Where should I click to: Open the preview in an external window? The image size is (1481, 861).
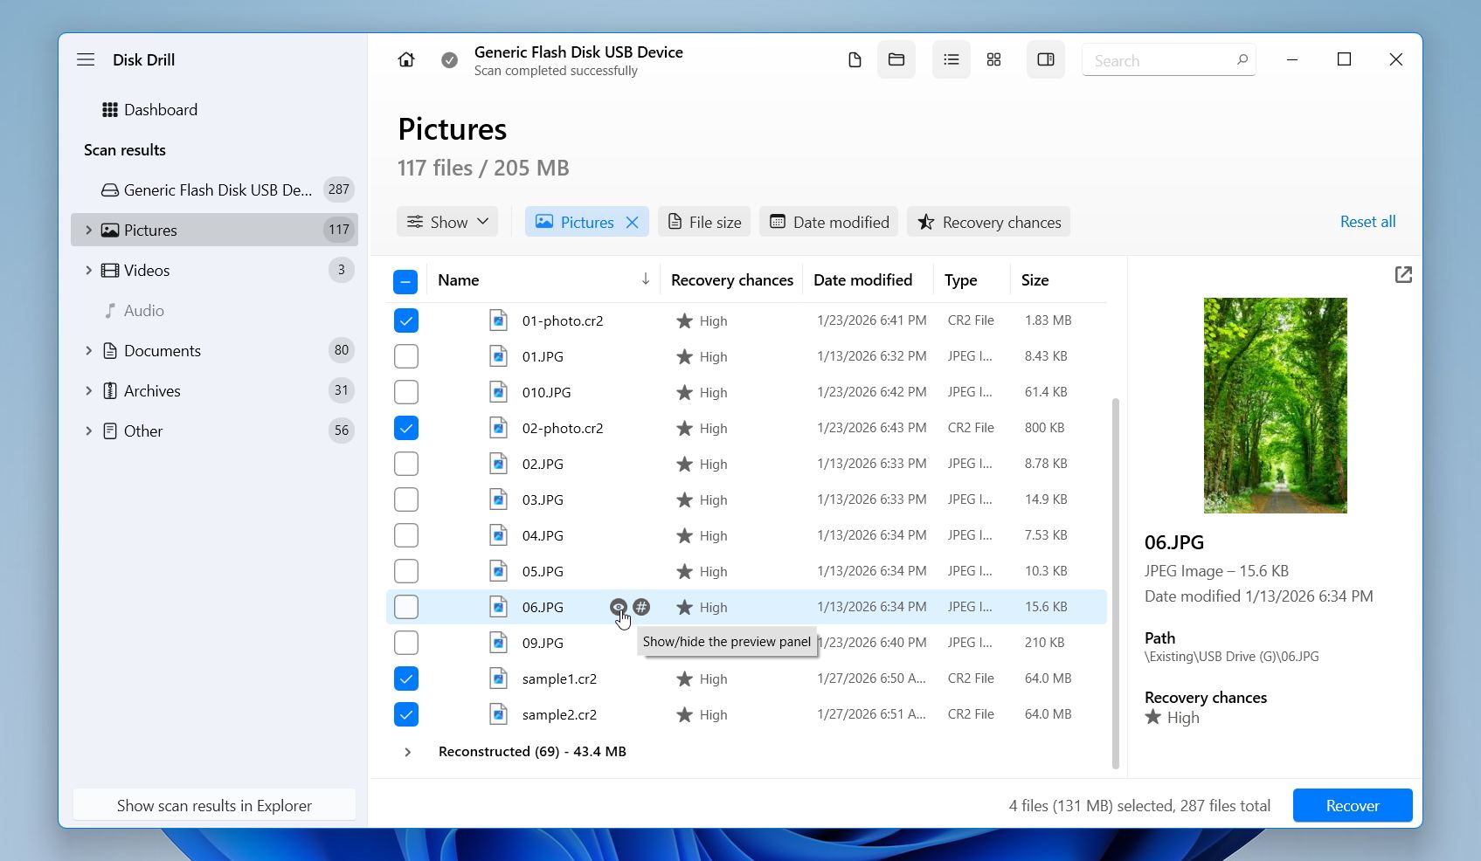pos(1403,275)
